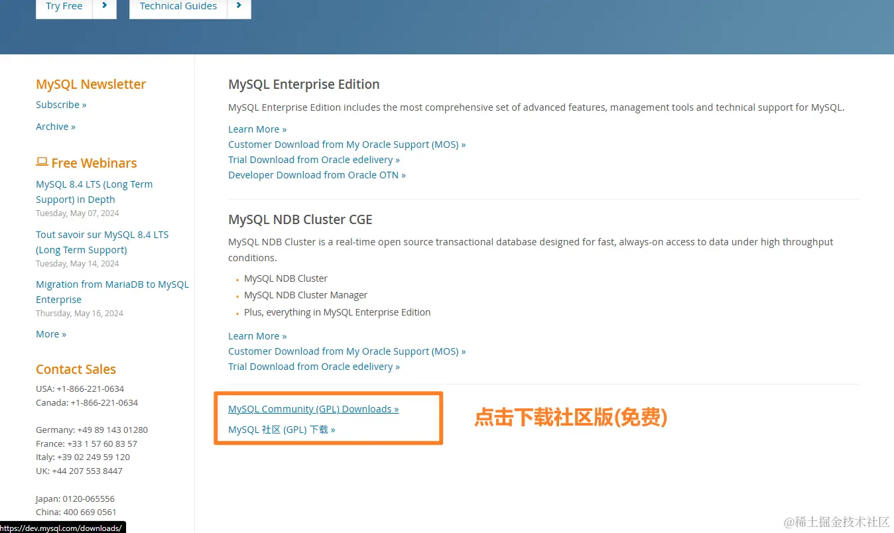Click MySQL Community (GPL) Downloads » link

[x=313, y=409]
